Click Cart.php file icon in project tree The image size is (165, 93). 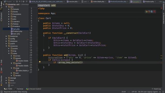(x=12, y=29)
